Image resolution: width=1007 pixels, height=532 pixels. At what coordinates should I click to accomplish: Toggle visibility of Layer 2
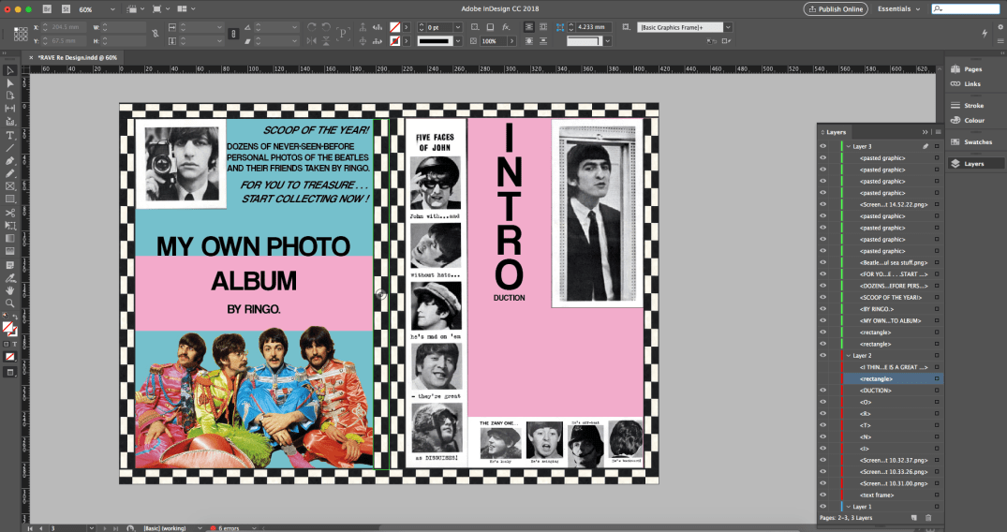tap(822, 356)
